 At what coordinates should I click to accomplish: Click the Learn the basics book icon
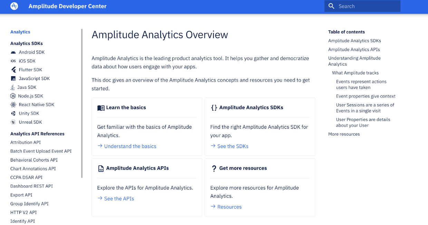[101, 108]
